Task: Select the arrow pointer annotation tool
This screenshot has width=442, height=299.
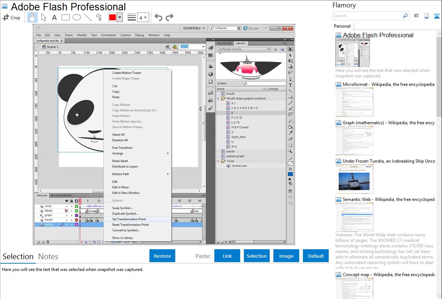Action: (44, 17)
